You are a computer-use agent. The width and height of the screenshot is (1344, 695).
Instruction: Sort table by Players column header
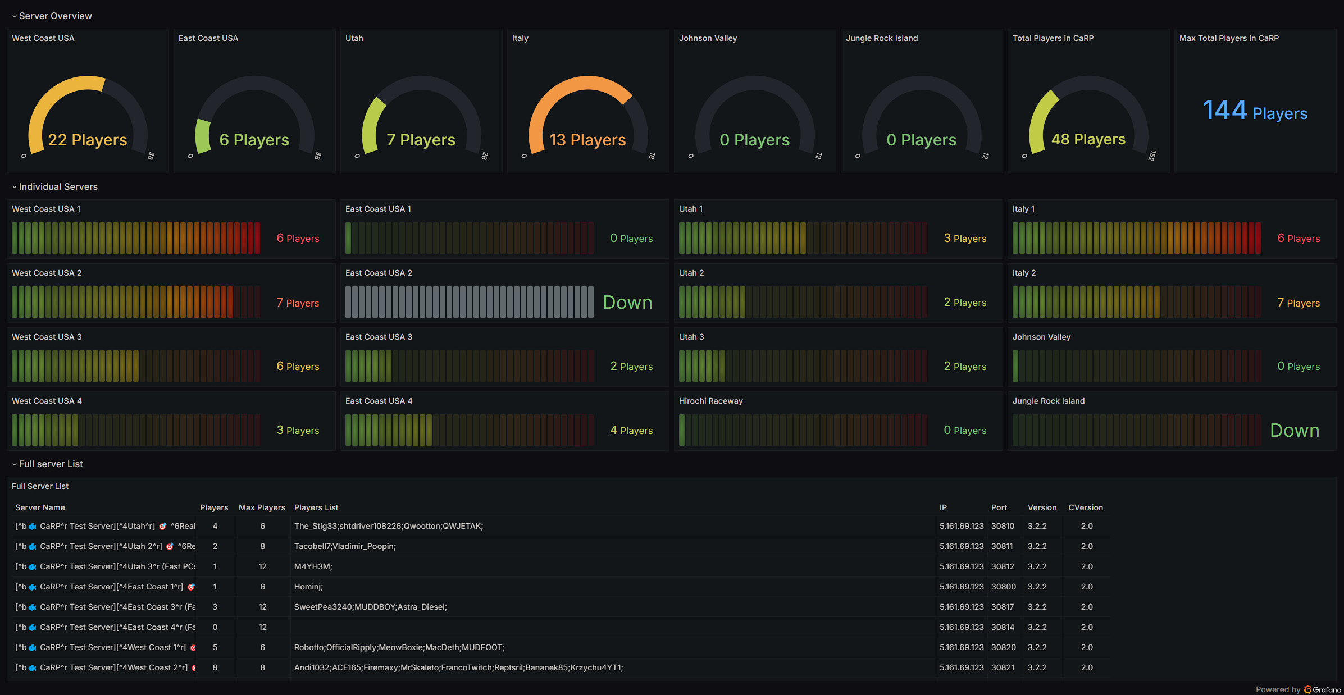(214, 507)
